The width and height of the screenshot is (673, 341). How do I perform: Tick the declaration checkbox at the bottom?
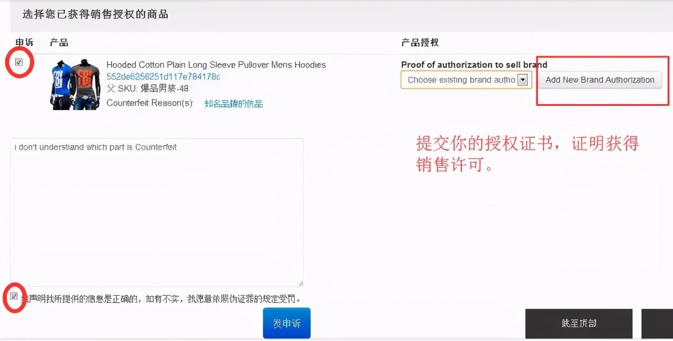[14, 296]
